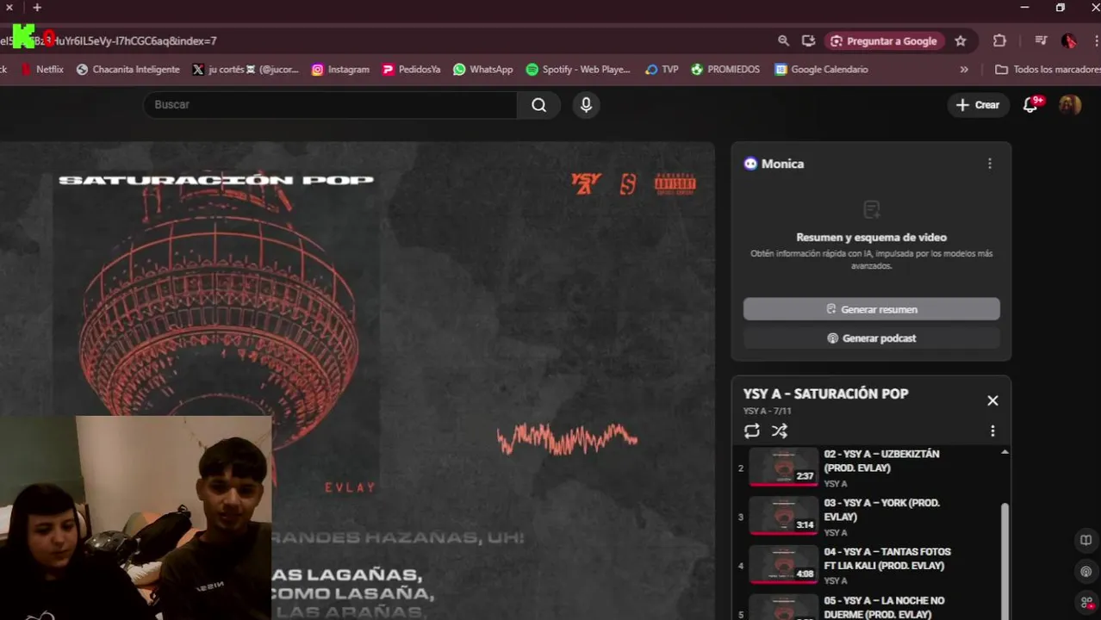Open the PROMIEDOS bookmark
The height and width of the screenshot is (620, 1101).
point(725,70)
